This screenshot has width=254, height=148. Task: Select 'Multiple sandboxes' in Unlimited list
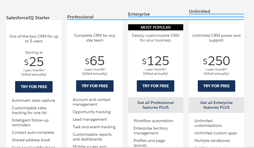[212, 140]
